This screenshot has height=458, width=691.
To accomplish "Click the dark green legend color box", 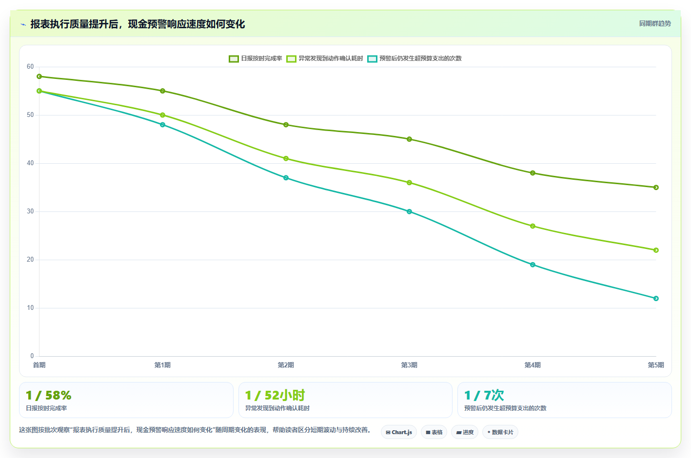I will click(234, 58).
